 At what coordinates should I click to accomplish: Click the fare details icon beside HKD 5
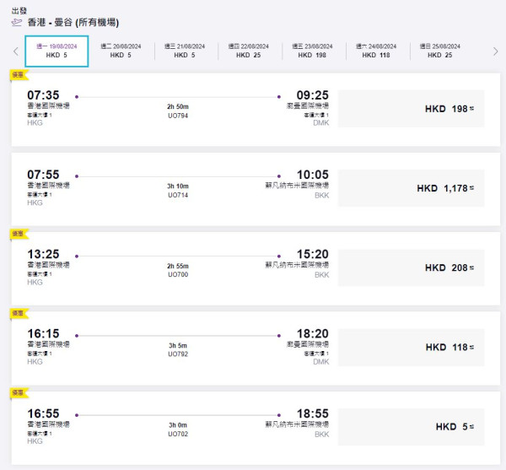coord(471,427)
